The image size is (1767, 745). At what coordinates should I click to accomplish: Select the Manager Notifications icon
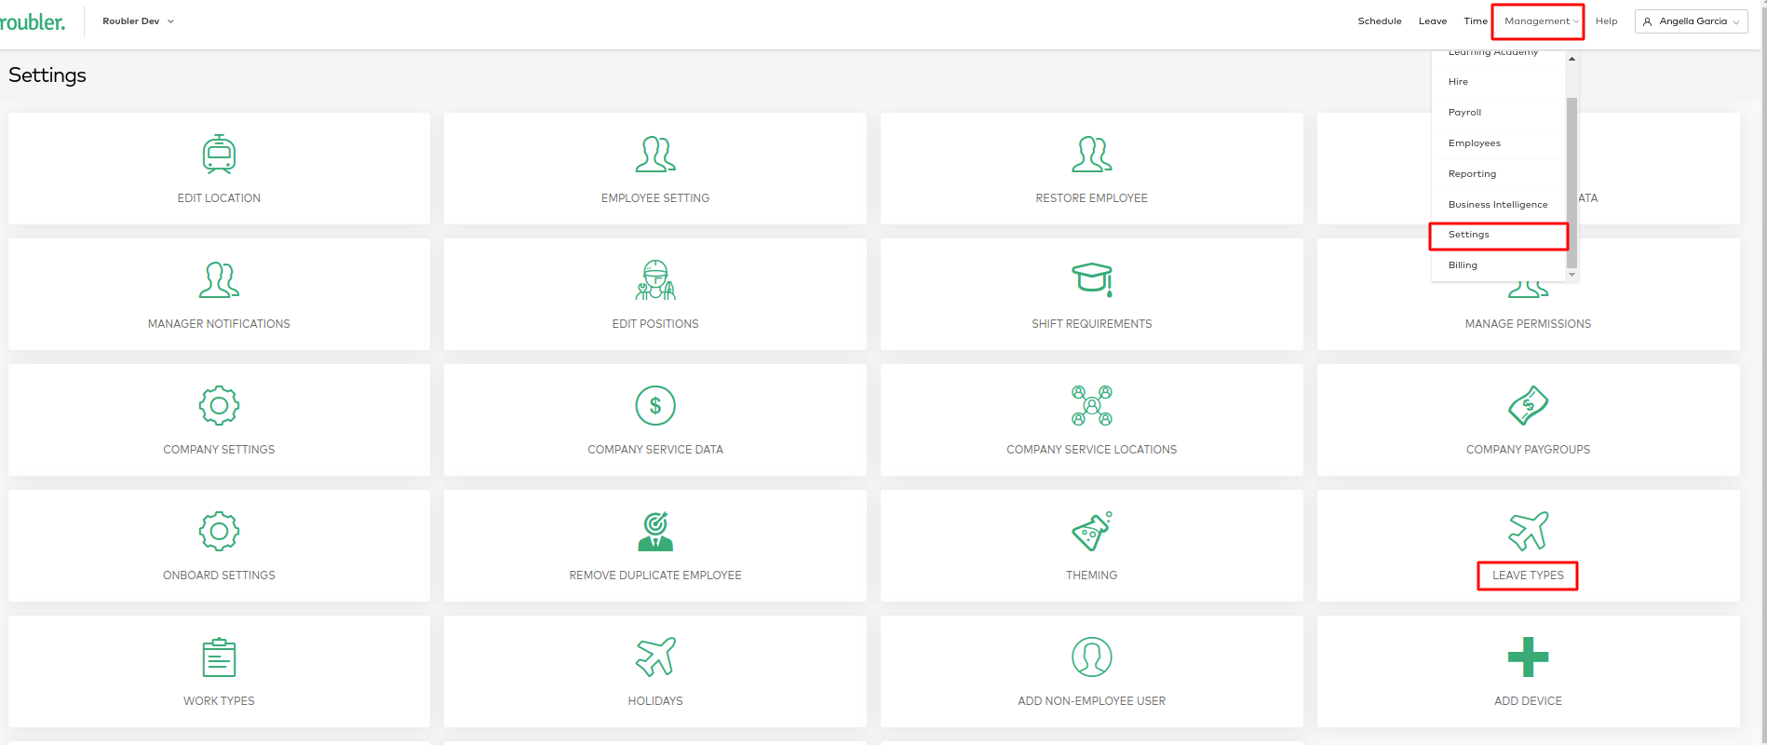[219, 280]
